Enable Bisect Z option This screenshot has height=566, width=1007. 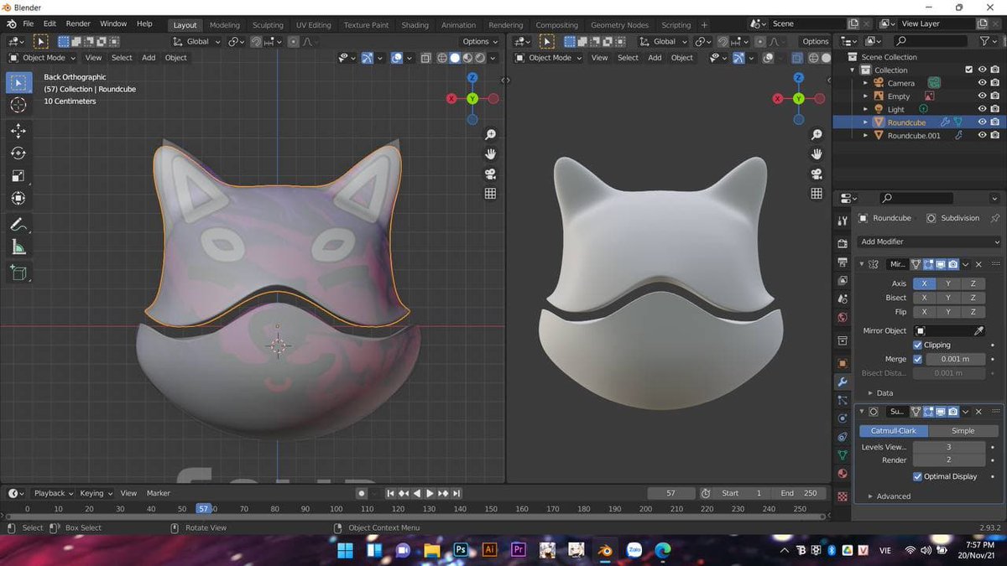(x=973, y=298)
